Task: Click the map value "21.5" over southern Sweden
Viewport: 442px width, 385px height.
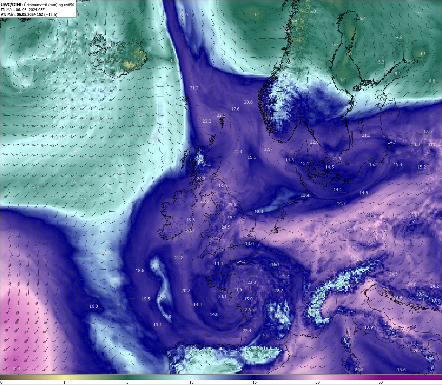Action: click(x=337, y=158)
